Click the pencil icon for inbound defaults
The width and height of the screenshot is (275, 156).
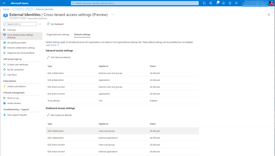click(48, 57)
